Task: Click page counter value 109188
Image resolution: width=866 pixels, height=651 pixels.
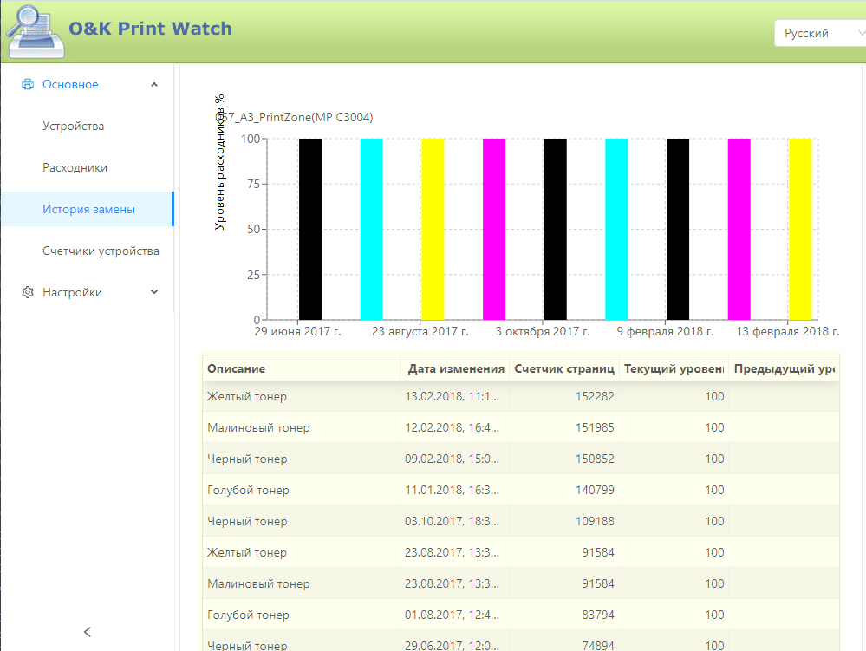Action: click(x=595, y=521)
